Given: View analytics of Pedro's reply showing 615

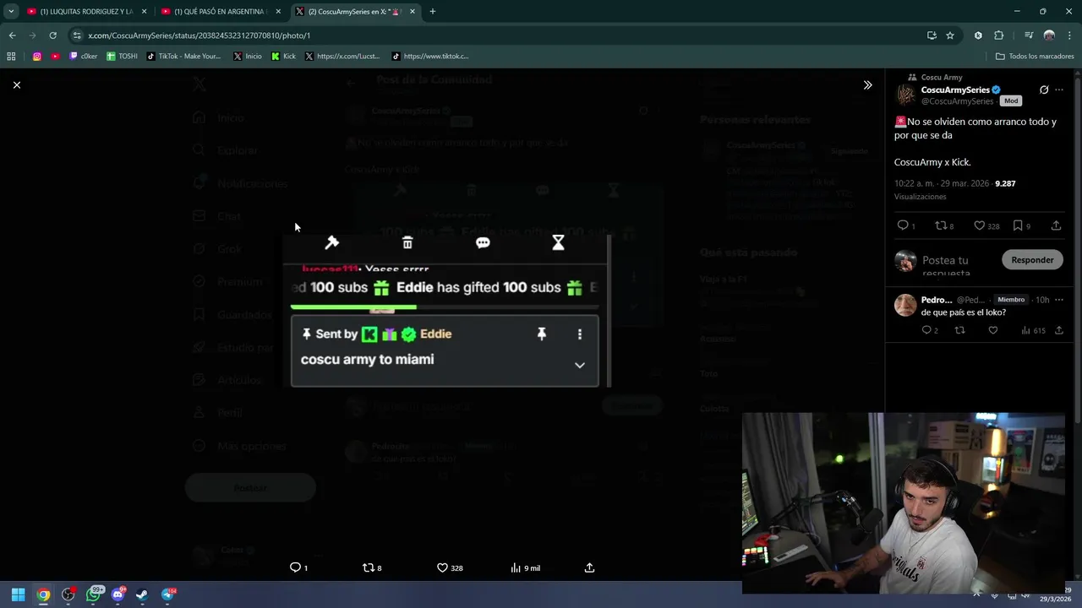Looking at the screenshot, I should 1033,330.
